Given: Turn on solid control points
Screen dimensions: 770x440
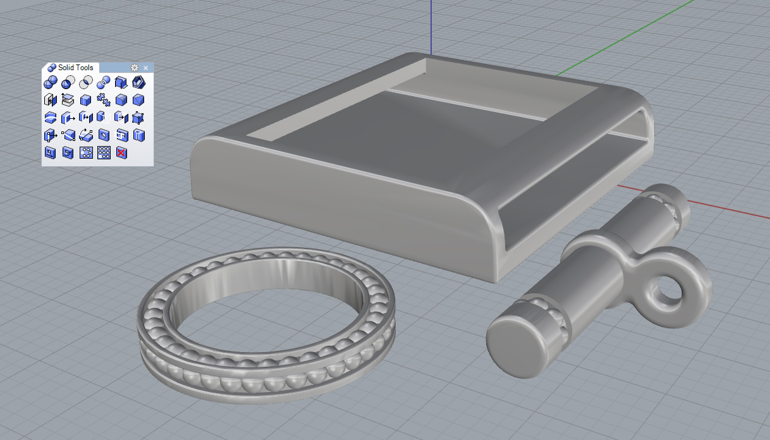Looking at the screenshot, I should point(139,118).
